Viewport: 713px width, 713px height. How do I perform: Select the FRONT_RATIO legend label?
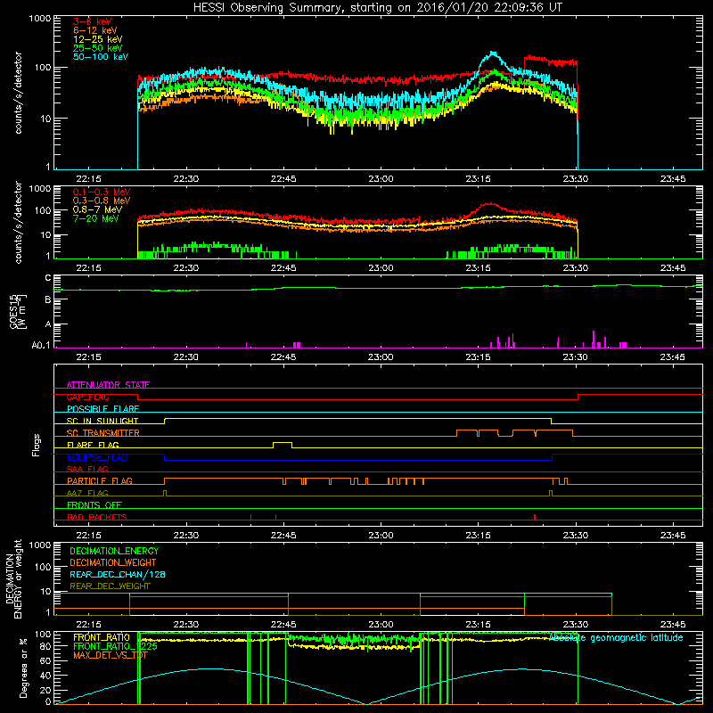(102, 637)
